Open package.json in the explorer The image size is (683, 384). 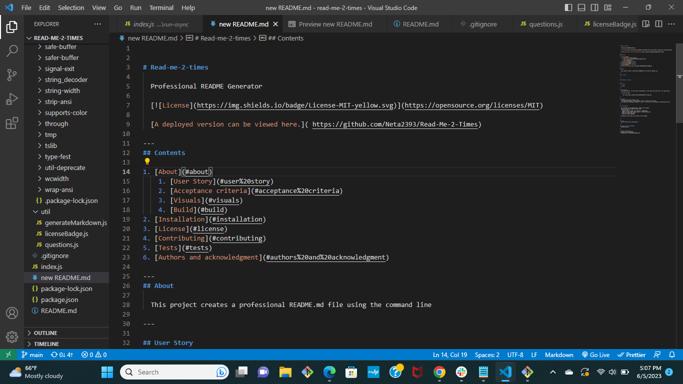click(66, 299)
